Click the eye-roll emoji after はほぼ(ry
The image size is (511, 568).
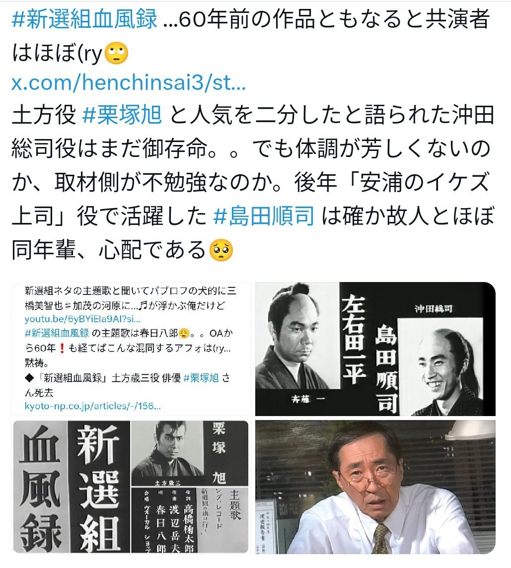[116, 53]
